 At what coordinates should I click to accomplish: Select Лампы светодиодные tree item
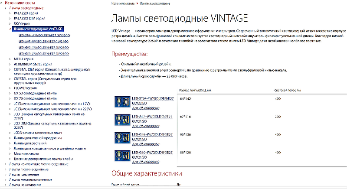26,8
